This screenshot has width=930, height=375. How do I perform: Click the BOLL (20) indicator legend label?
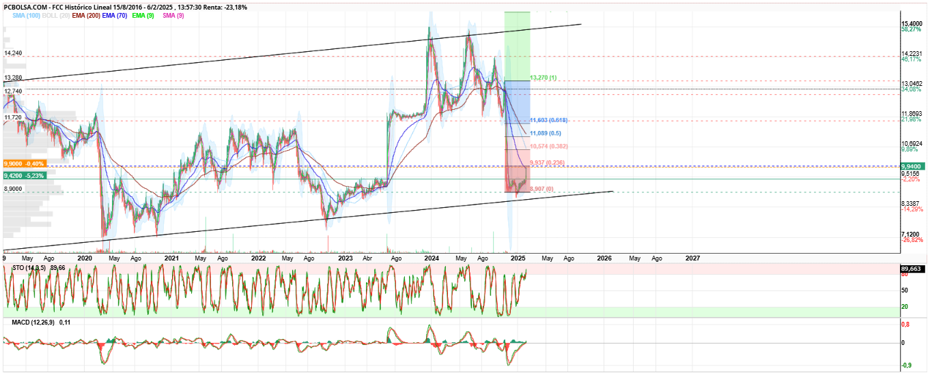pos(55,15)
